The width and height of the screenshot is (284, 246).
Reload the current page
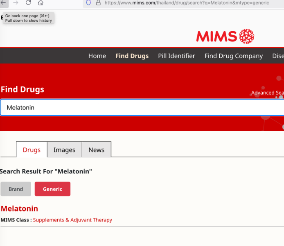coord(28,2)
